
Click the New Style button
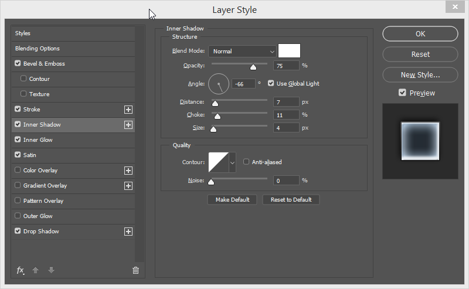(420, 75)
